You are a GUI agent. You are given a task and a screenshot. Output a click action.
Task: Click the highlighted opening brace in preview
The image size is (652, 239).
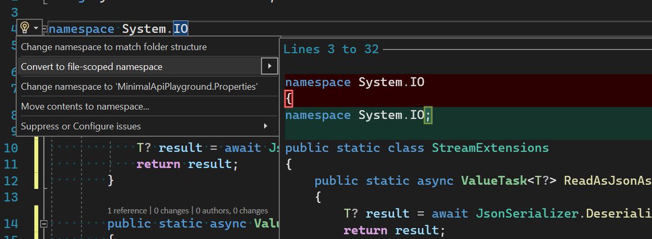(289, 99)
